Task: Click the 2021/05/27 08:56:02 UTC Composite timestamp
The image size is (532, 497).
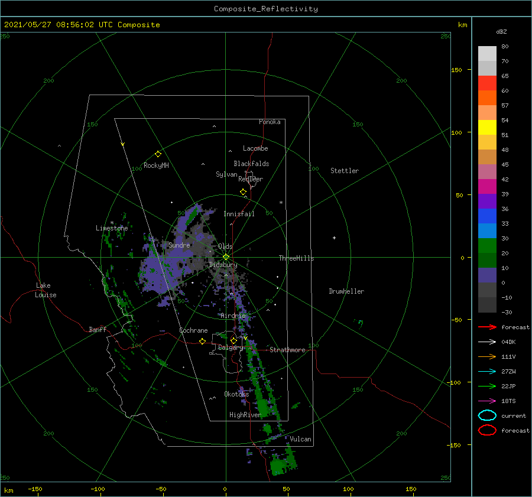Action: pyautogui.click(x=82, y=25)
